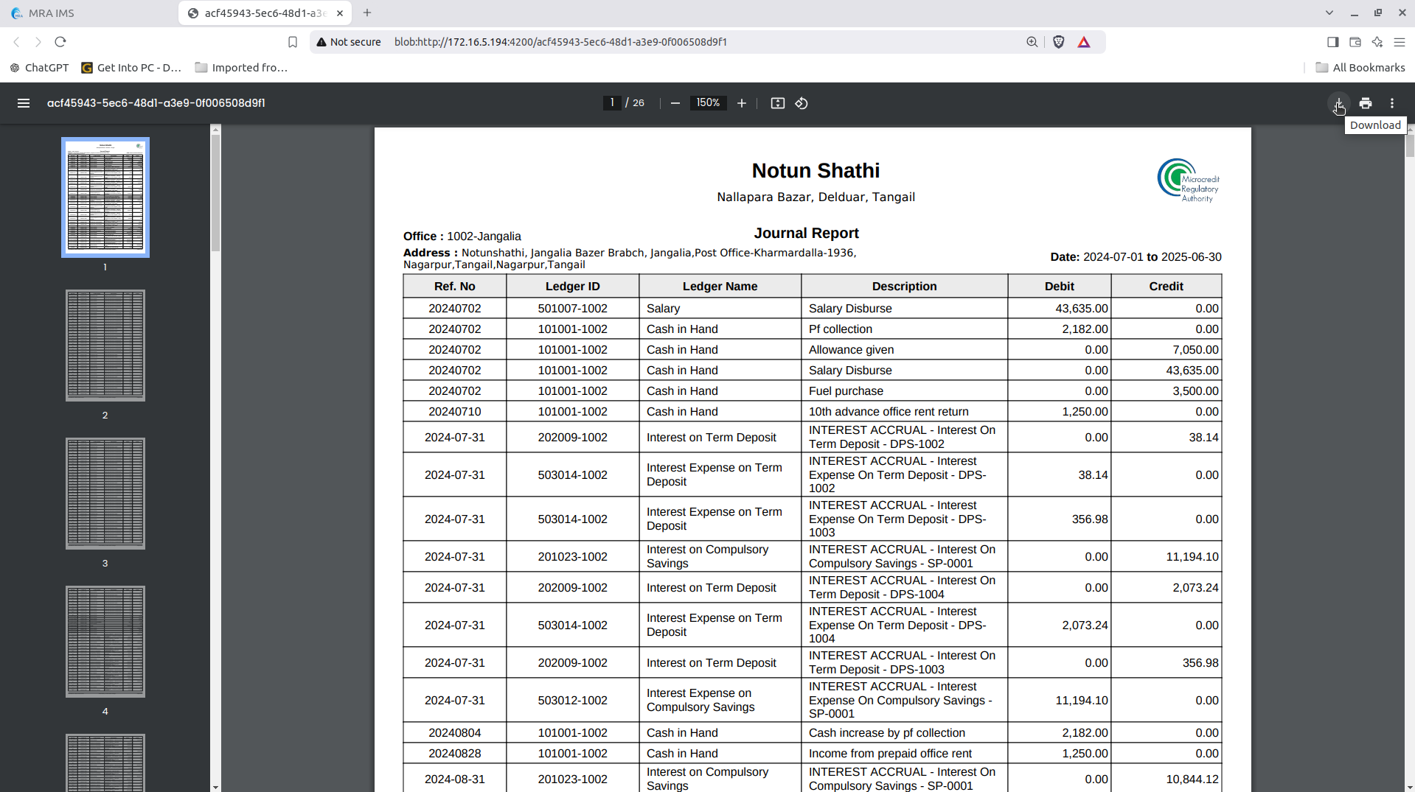Zoom out the PDF page
This screenshot has width=1415, height=792.
[x=675, y=103]
